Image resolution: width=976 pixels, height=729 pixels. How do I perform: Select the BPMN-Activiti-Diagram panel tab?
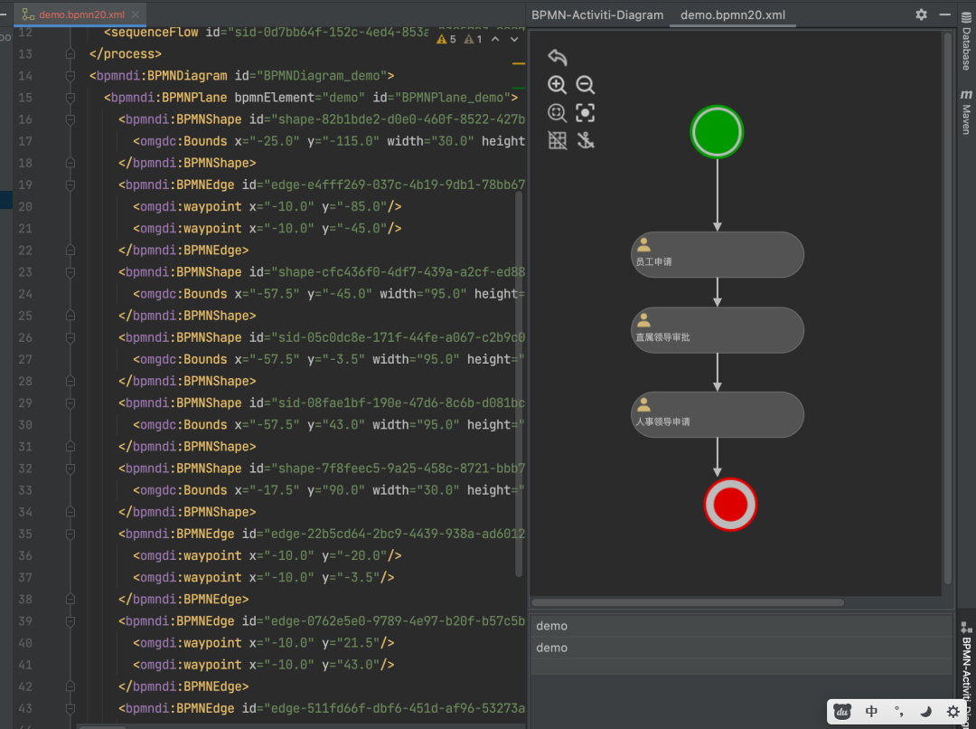coord(597,15)
